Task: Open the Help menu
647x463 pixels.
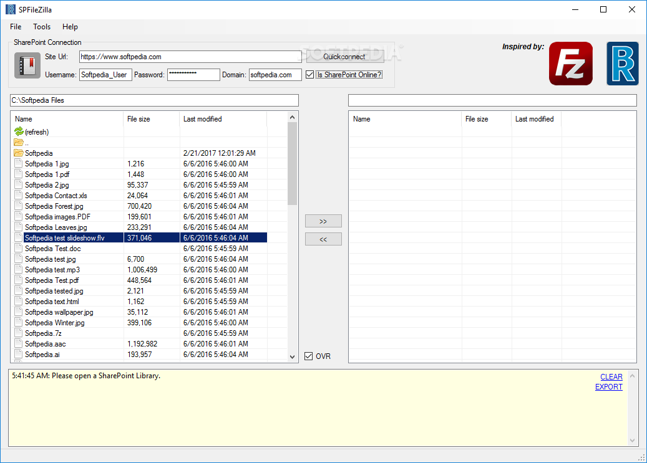Action: coord(70,27)
